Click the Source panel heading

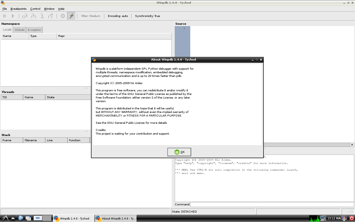coord(181,24)
